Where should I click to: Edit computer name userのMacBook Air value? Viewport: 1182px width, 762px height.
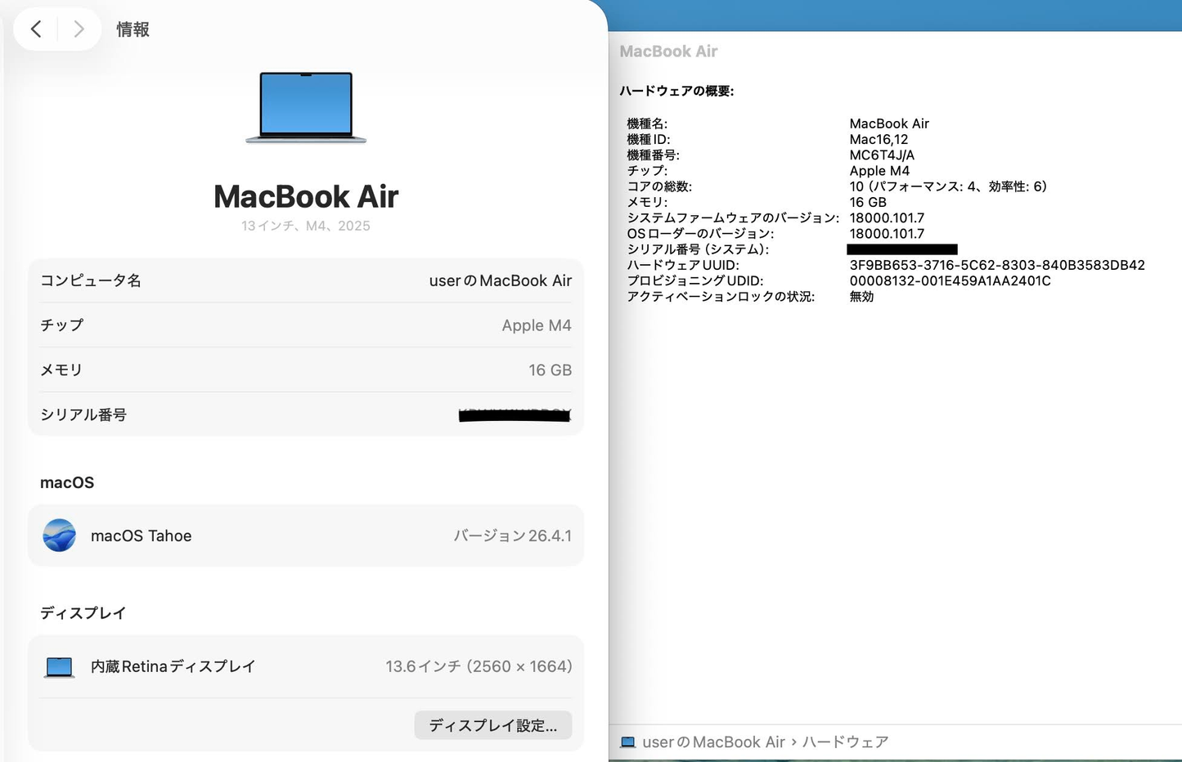pos(501,280)
